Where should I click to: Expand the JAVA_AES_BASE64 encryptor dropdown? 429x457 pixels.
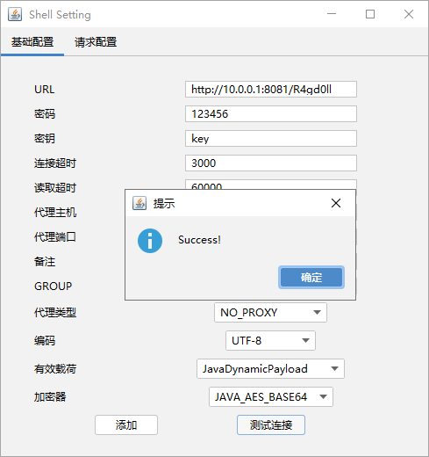271,397
